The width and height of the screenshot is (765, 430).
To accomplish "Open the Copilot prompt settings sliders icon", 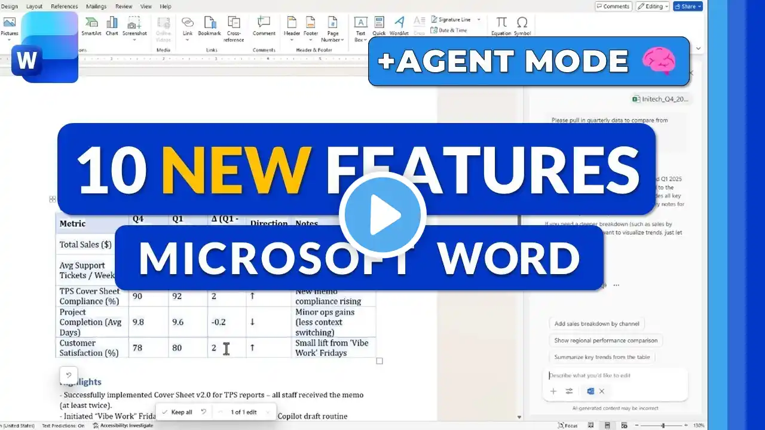I will pos(570,391).
